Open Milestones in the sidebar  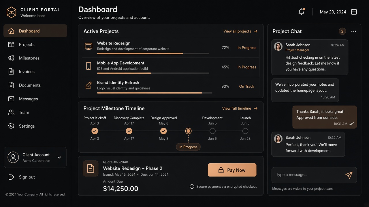[x=35, y=58]
